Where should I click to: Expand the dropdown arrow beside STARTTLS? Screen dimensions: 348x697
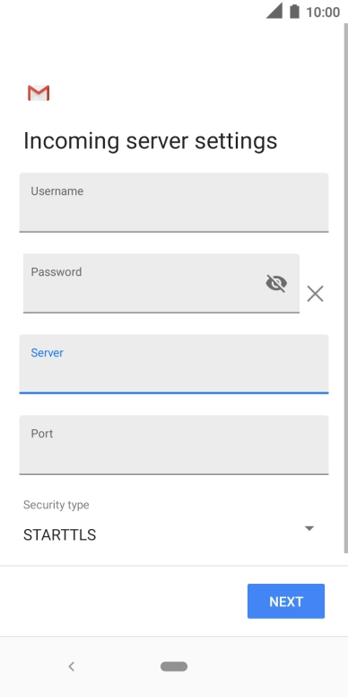[309, 528]
